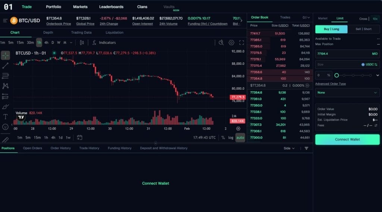Open the BTC/USD market selector

point(29,21)
